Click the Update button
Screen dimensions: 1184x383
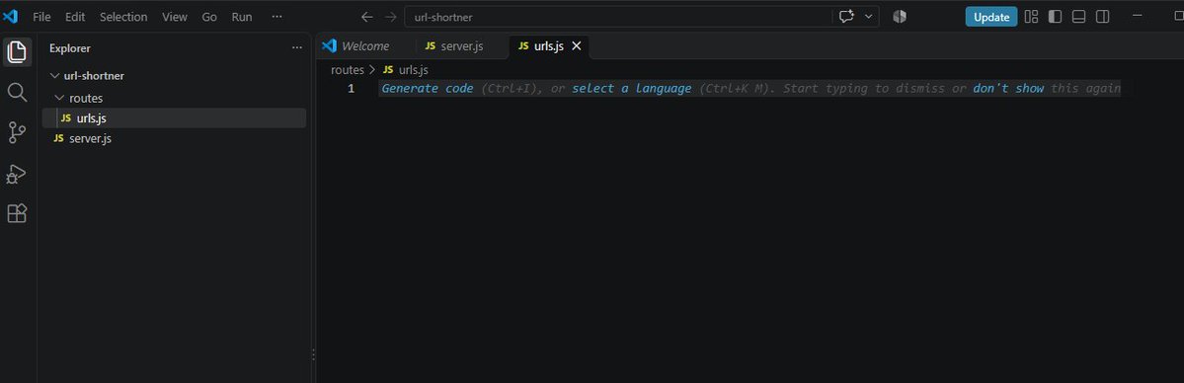pyautogui.click(x=990, y=17)
